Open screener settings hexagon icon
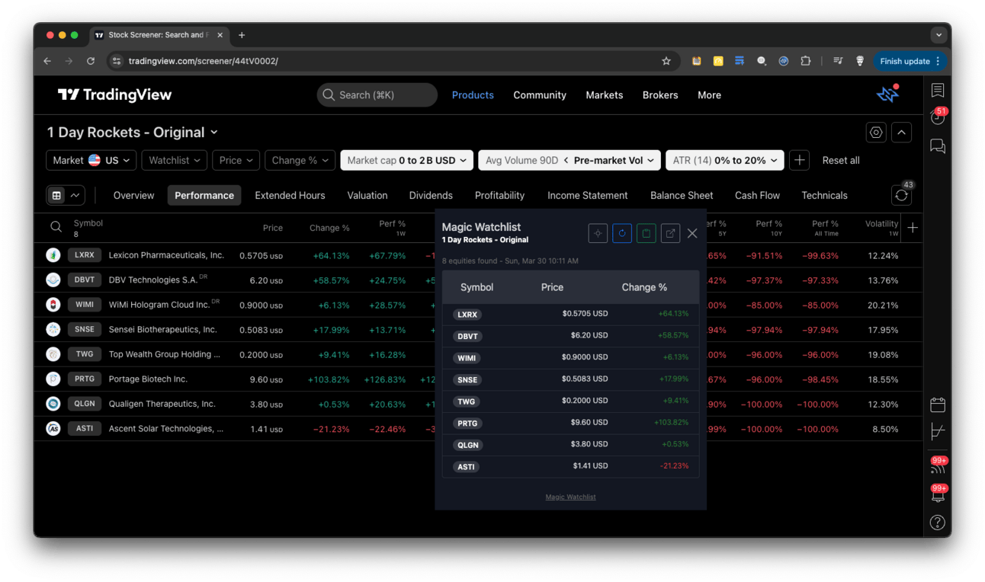This screenshot has height=582, width=985. coord(876,133)
